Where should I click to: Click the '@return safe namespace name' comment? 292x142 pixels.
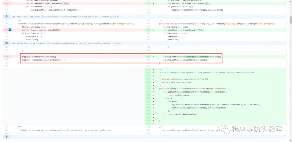177,82
